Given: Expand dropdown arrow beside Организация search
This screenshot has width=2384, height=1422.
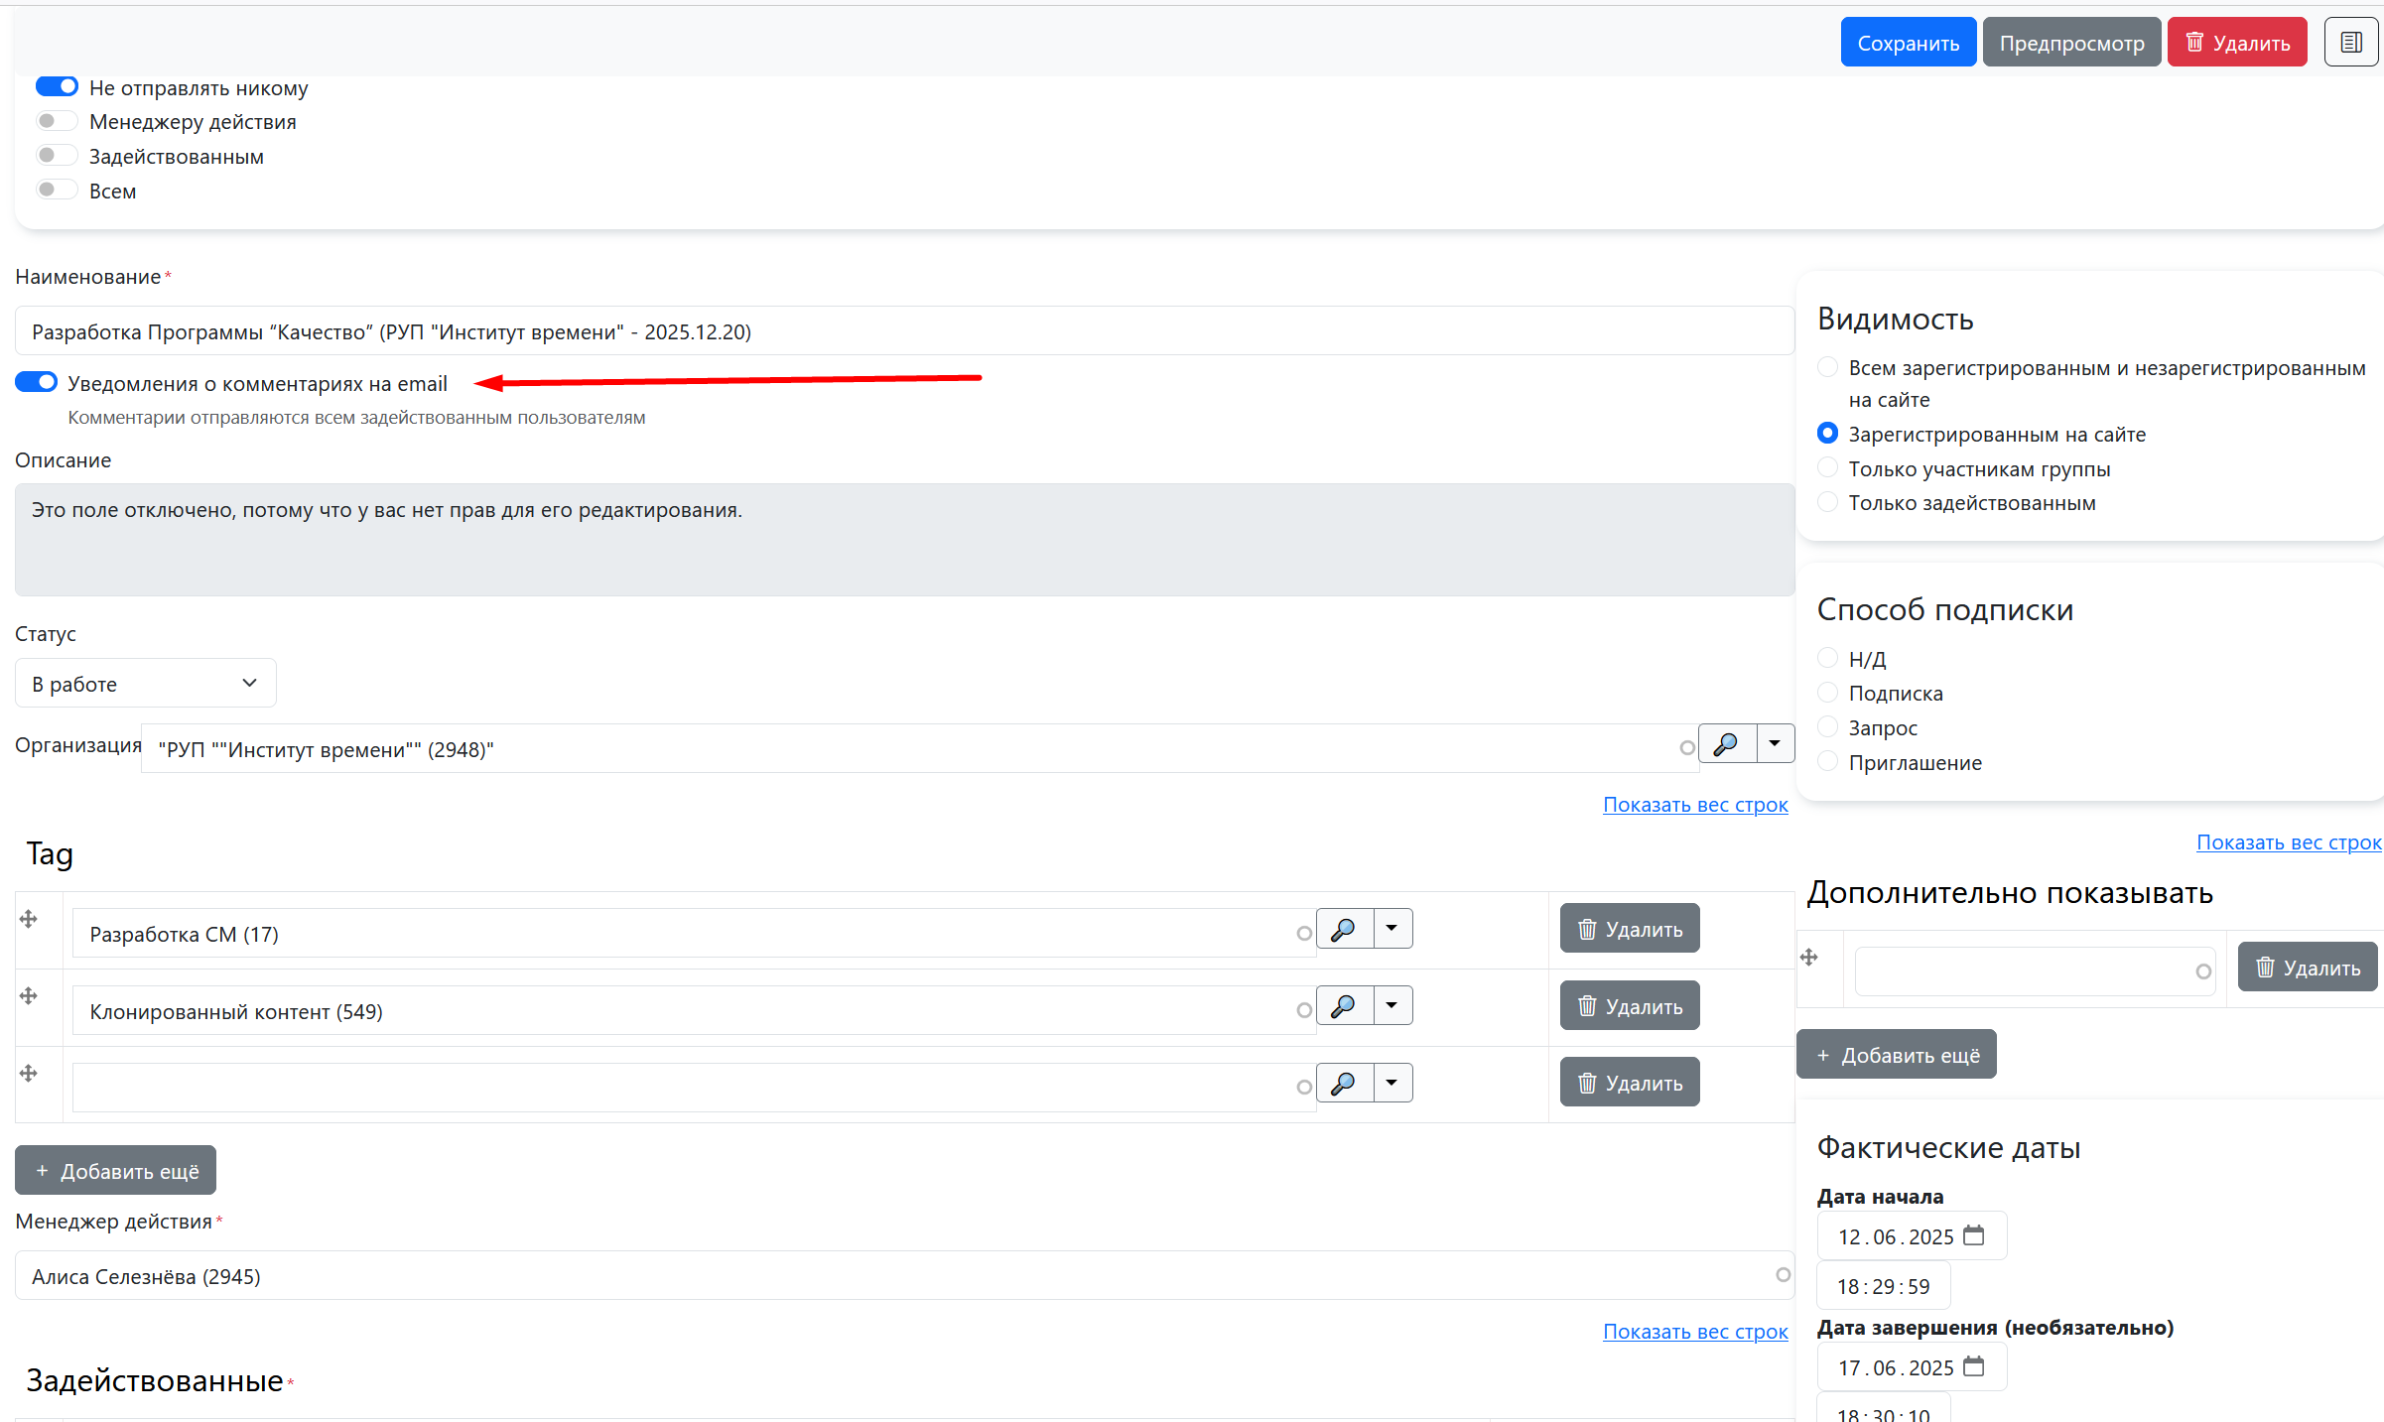Looking at the screenshot, I should pyautogui.click(x=1775, y=744).
